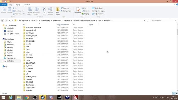
Task: Open recent locations dropdown arrow
Action: point(9,21)
